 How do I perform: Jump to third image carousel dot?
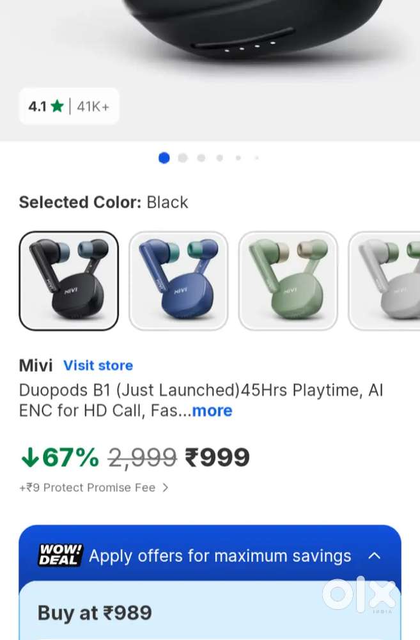point(201,158)
